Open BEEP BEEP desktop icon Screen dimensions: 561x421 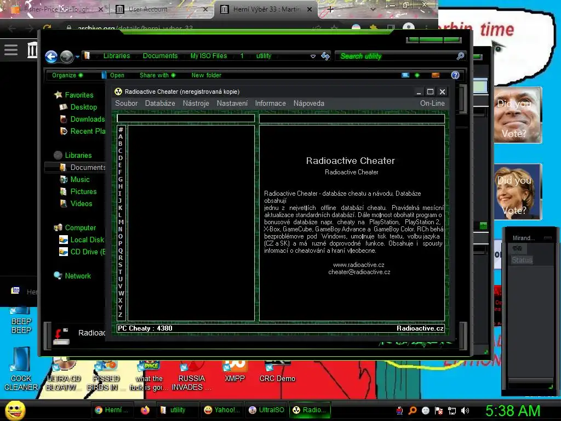(21, 320)
